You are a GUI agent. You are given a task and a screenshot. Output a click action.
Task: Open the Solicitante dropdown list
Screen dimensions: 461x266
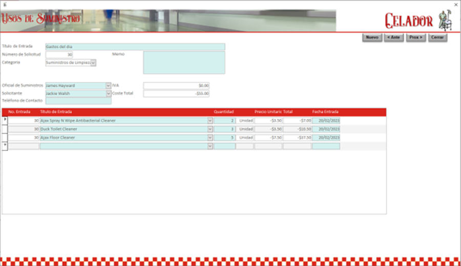(x=108, y=94)
